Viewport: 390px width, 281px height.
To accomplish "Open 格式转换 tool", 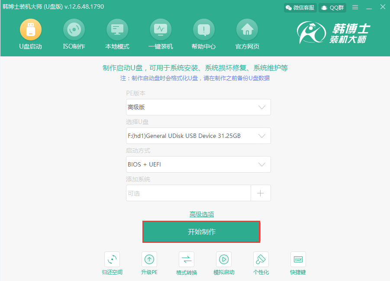I will coord(187,259).
